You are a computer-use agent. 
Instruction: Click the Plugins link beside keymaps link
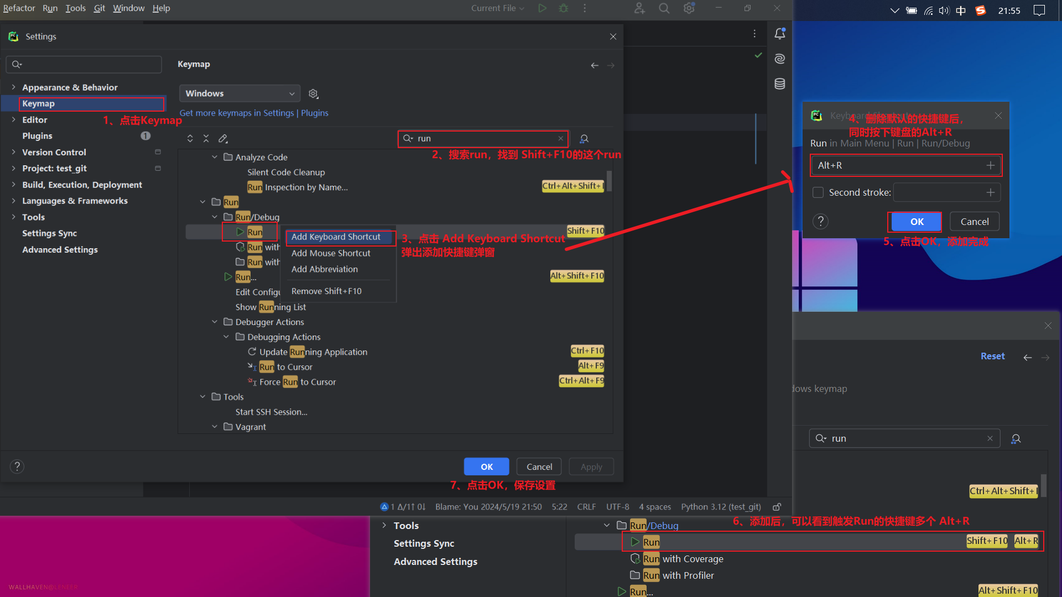point(314,113)
